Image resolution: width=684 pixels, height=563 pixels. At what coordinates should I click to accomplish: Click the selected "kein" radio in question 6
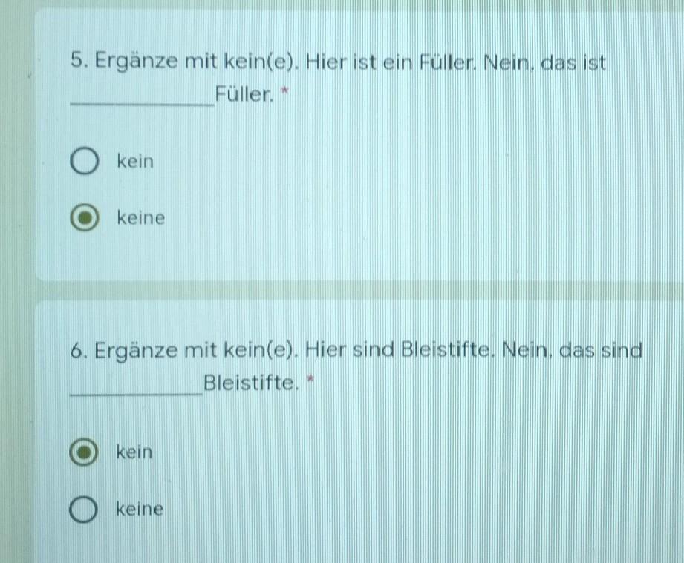pyautogui.click(x=83, y=452)
